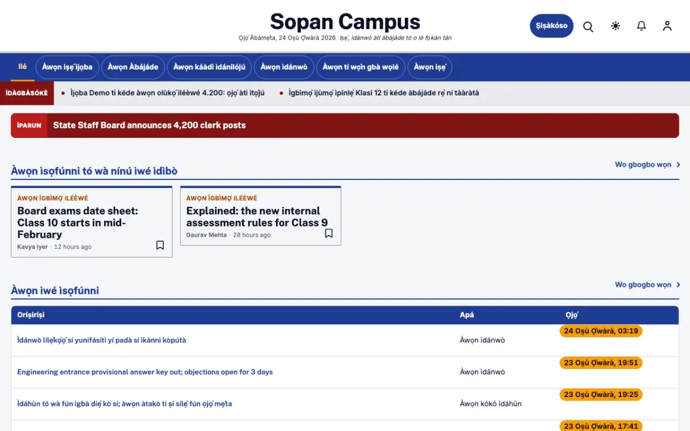
Task: Open the Àwọn iṣẹ́ ìjọba tab
Action: pyautogui.click(x=67, y=67)
